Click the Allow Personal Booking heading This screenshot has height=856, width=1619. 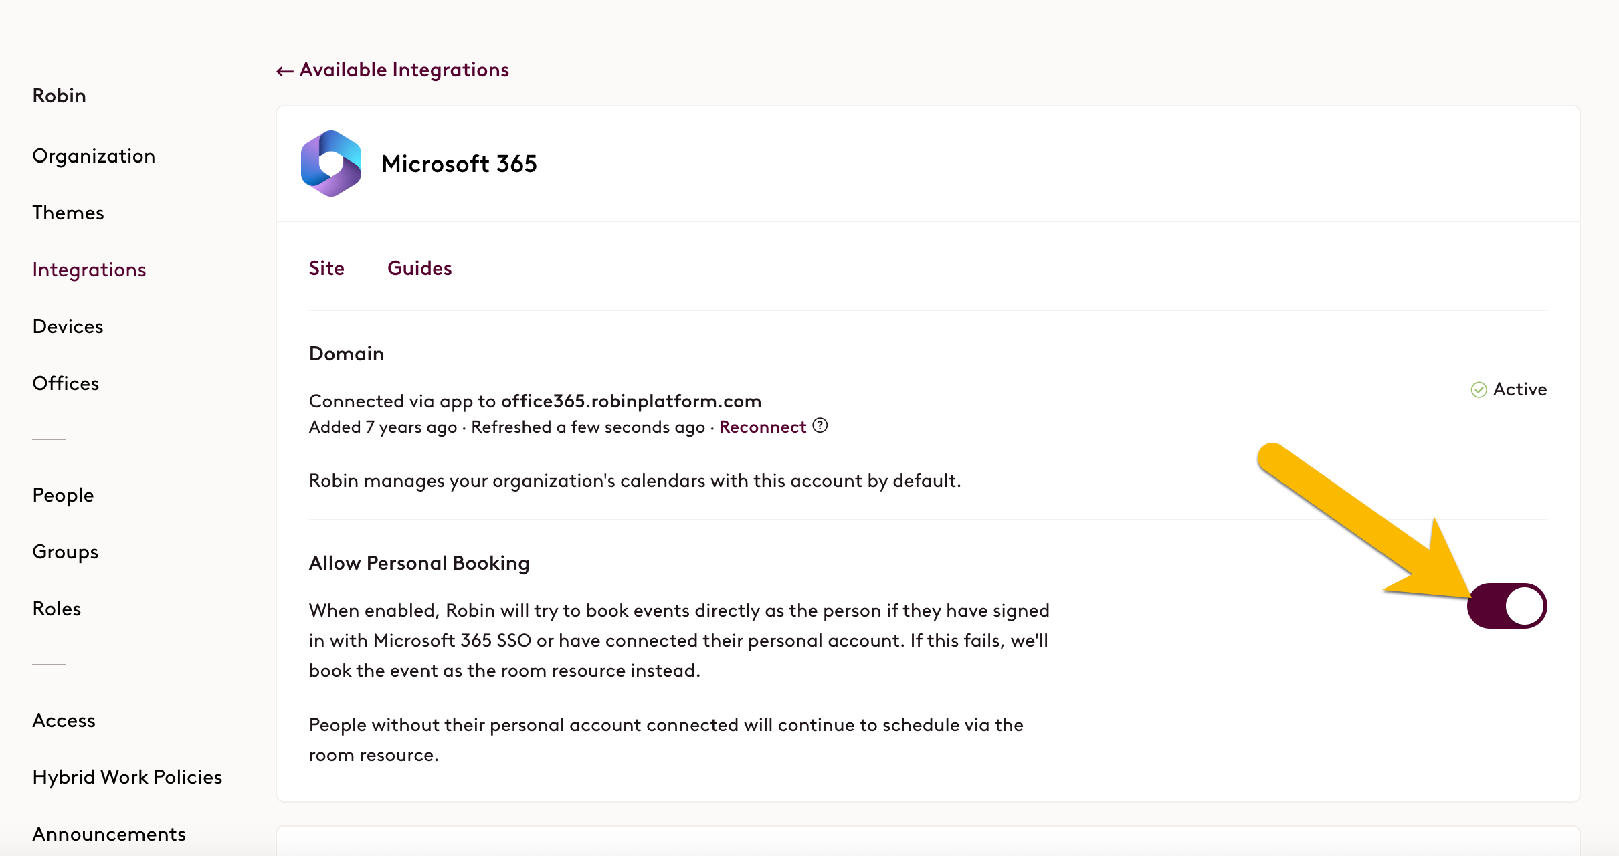[419, 563]
